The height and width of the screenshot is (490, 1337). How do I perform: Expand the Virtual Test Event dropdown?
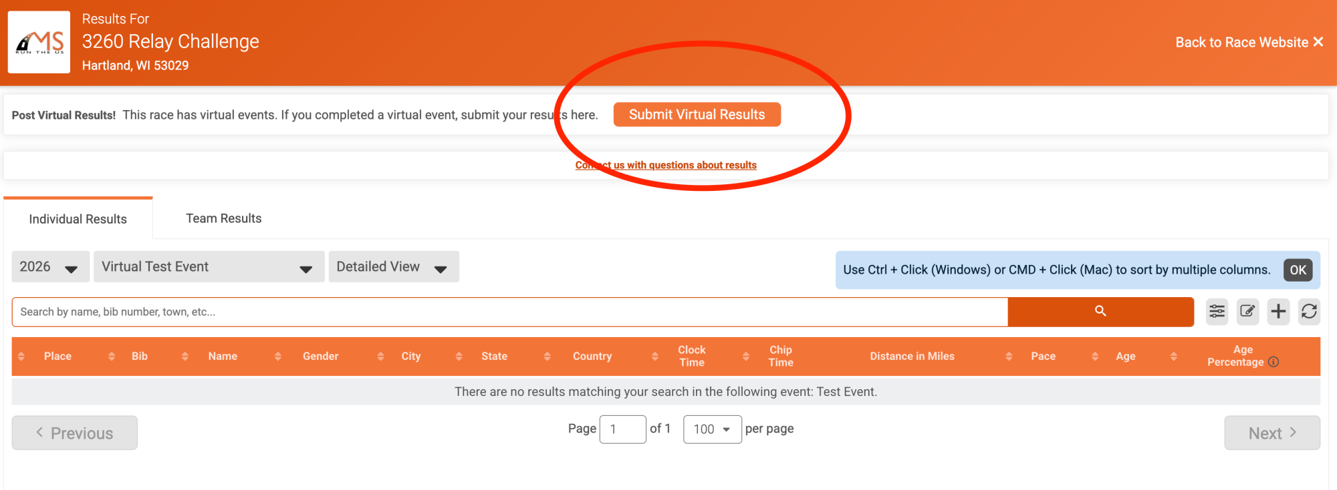click(x=209, y=267)
